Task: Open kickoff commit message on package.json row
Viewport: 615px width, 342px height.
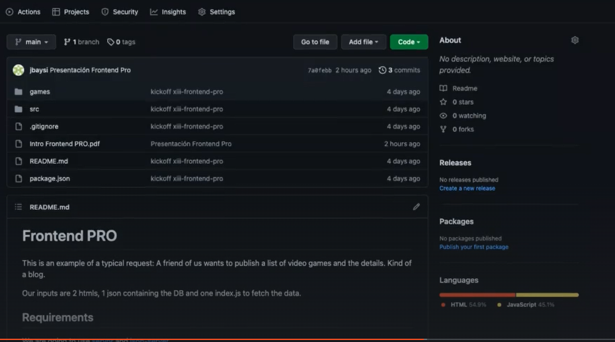Action: (186, 178)
